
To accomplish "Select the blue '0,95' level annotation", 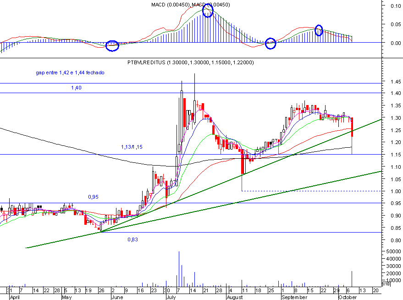I will point(93,197).
